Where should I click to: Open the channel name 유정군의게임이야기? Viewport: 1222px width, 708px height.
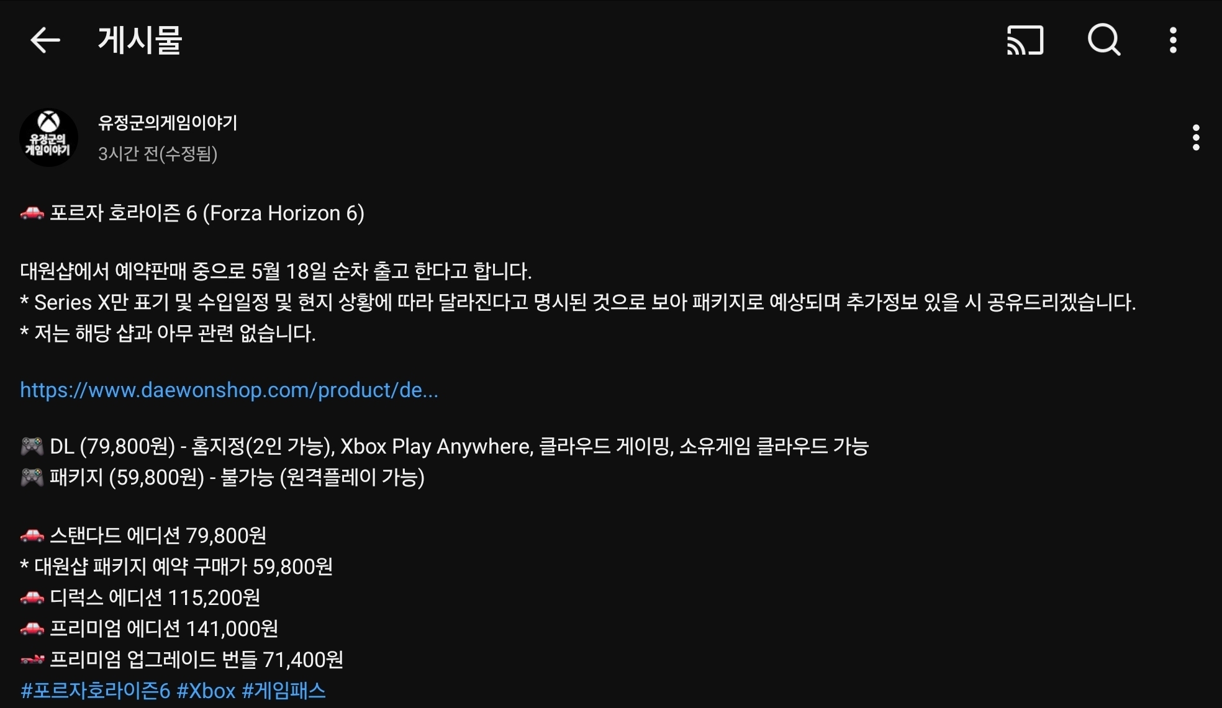click(168, 123)
